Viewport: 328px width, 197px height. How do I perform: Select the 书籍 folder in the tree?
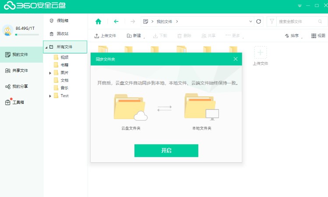point(61,65)
